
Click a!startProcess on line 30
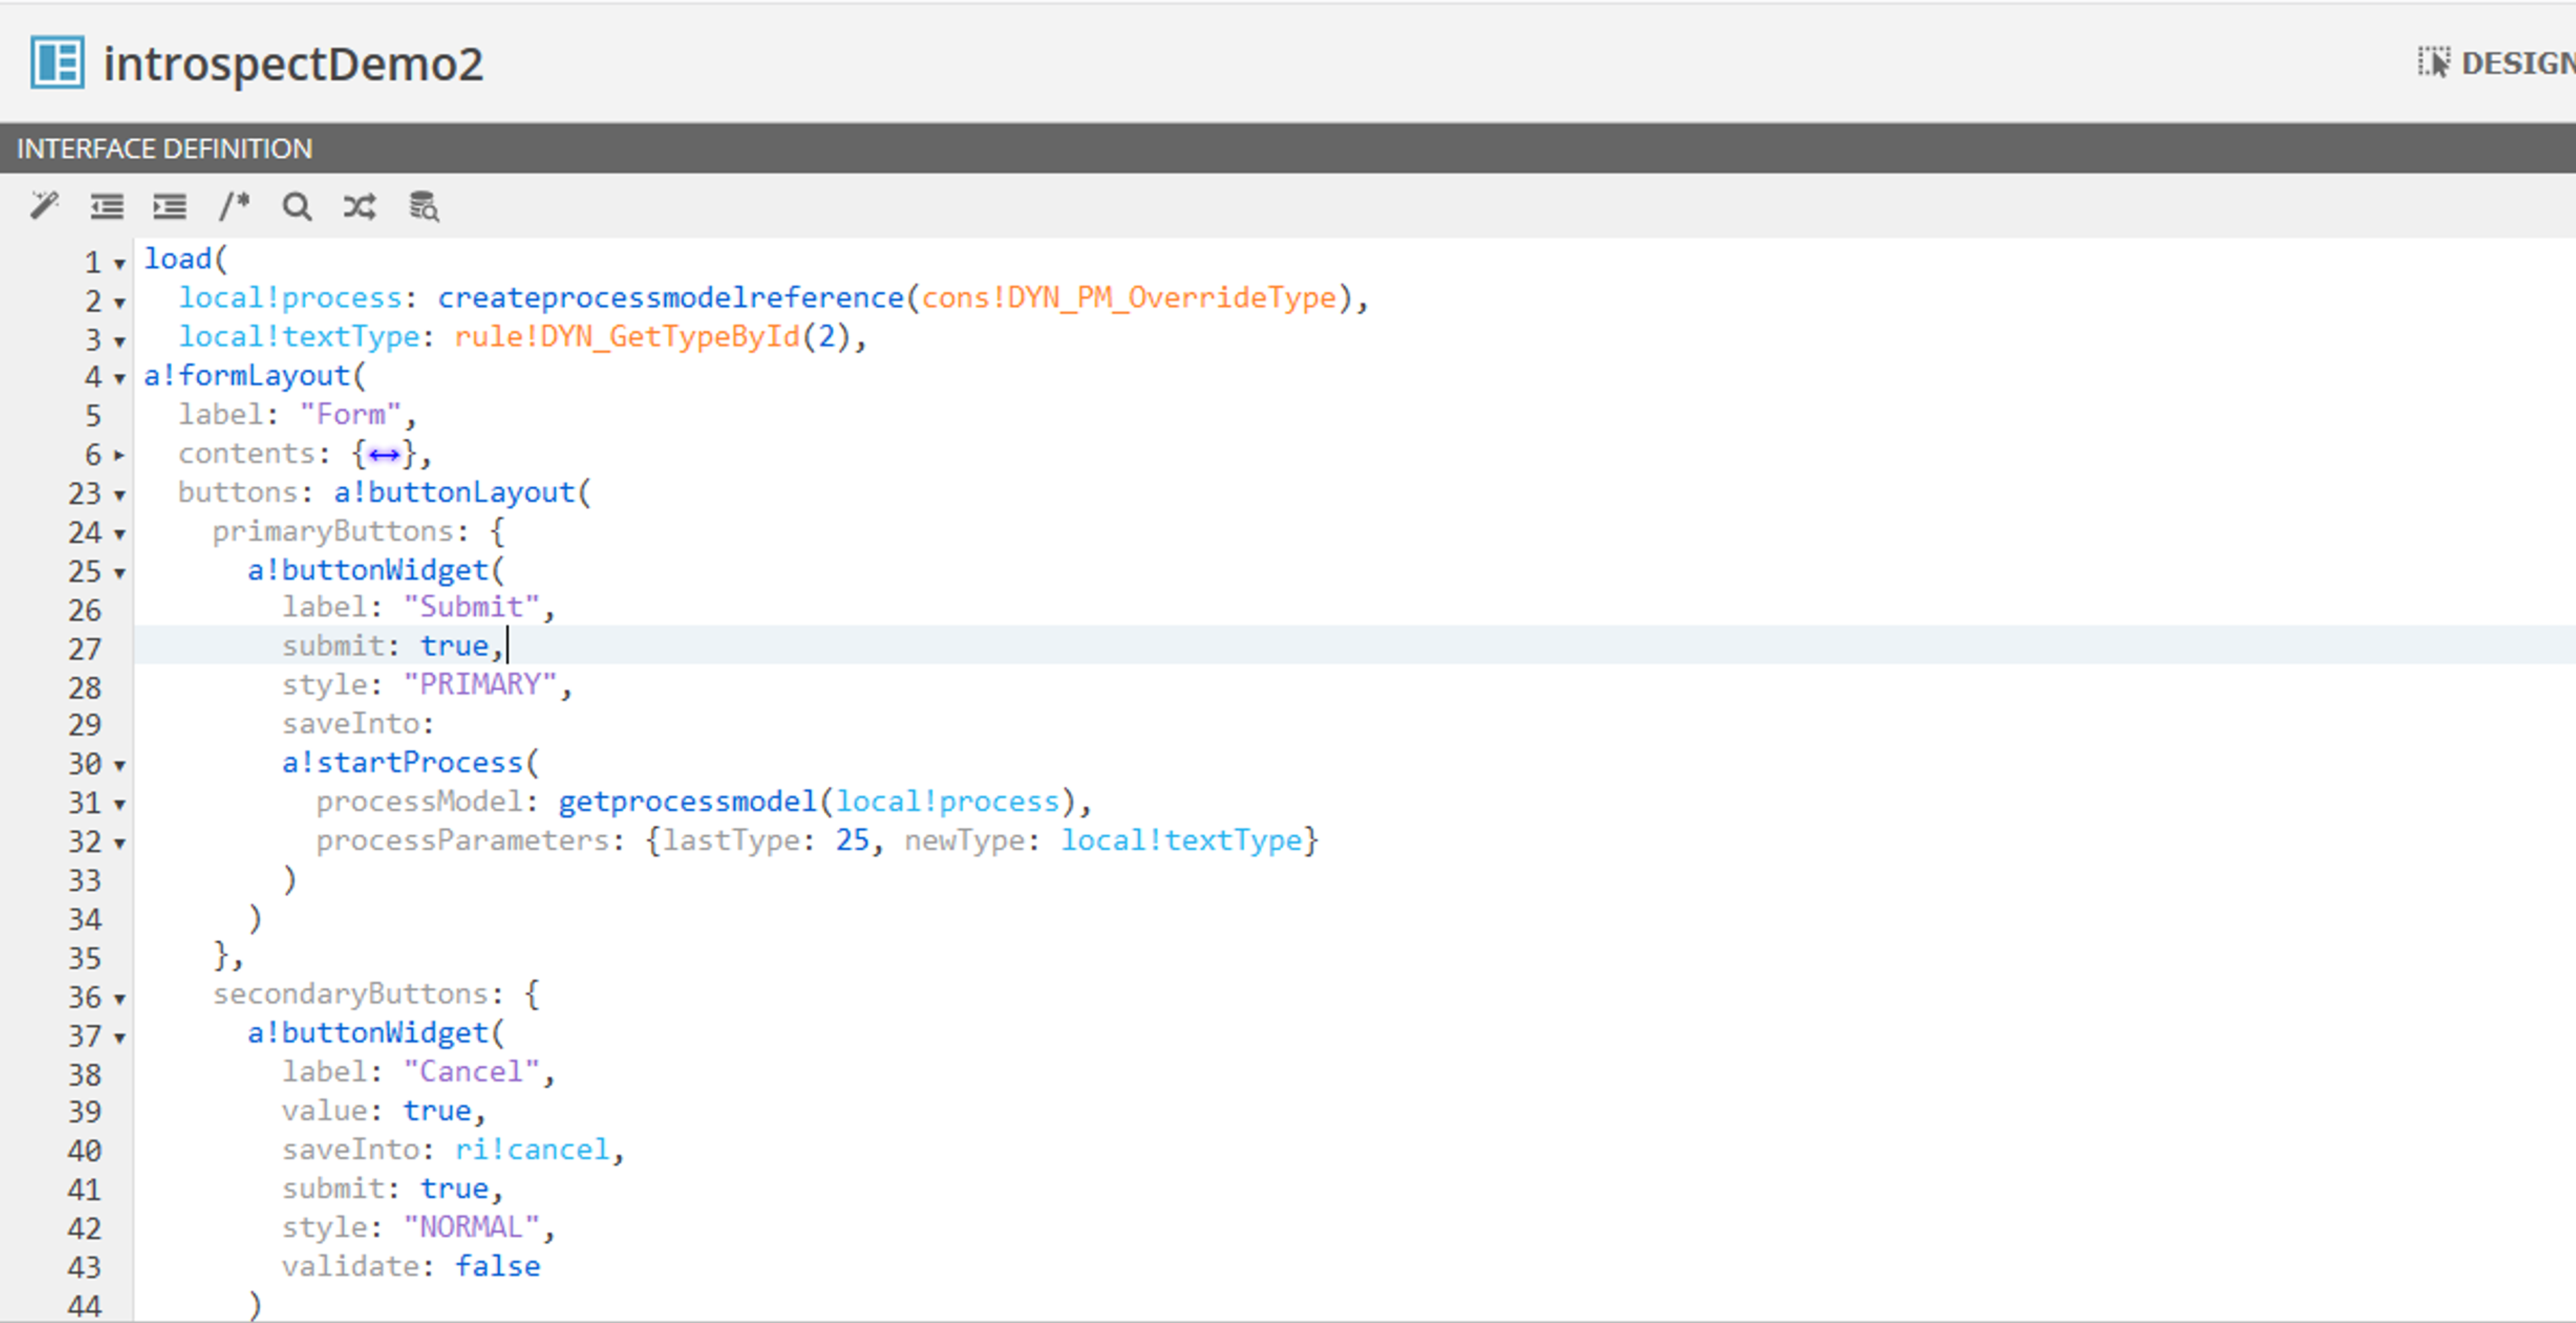402,762
